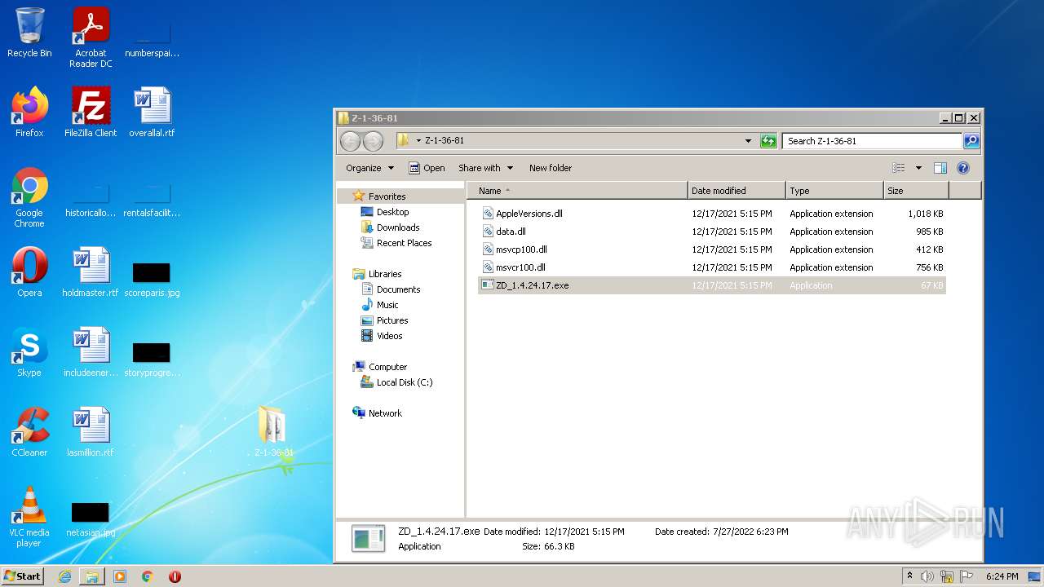Launch FileZilla Client shortcut
This screenshot has height=587, width=1044.
[91, 113]
